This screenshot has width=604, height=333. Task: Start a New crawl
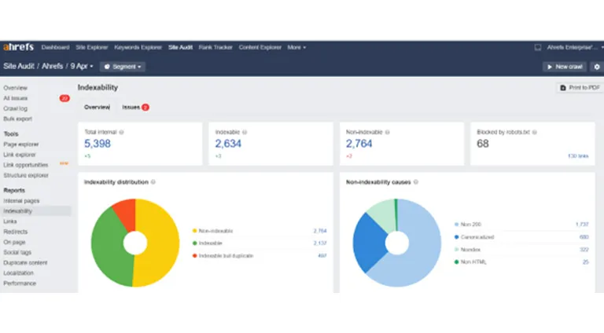click(565, 67)
